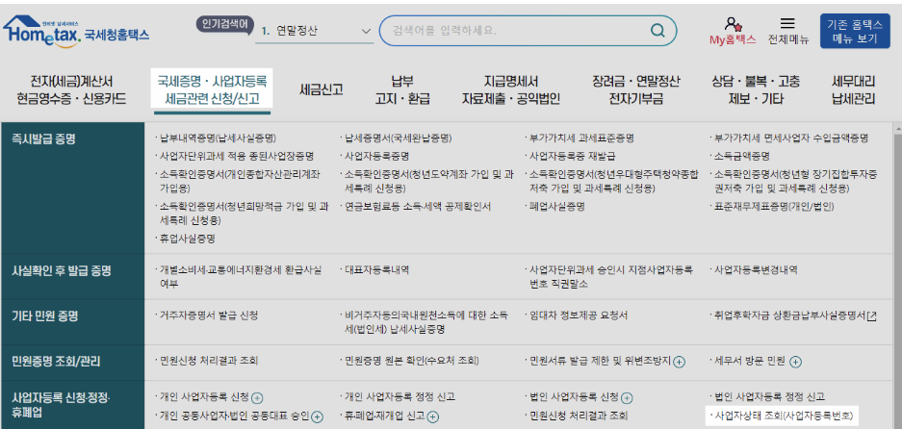Open 사업자등록변경내역 link
This screenshot has height=429, width=902.
756,269
